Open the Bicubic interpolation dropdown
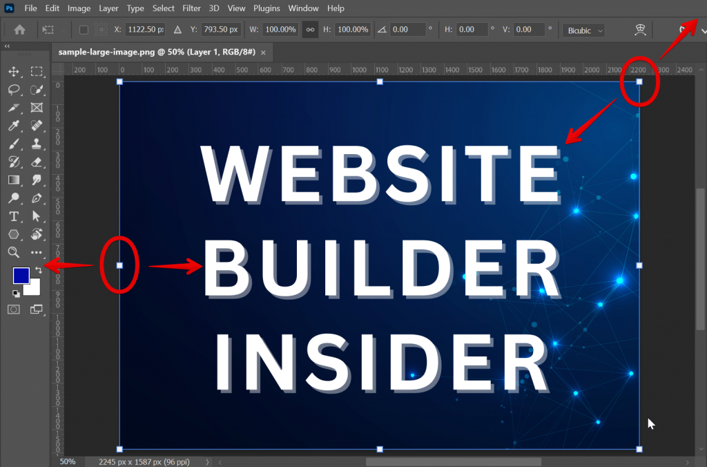707x467 pixels. click(583, 30)
